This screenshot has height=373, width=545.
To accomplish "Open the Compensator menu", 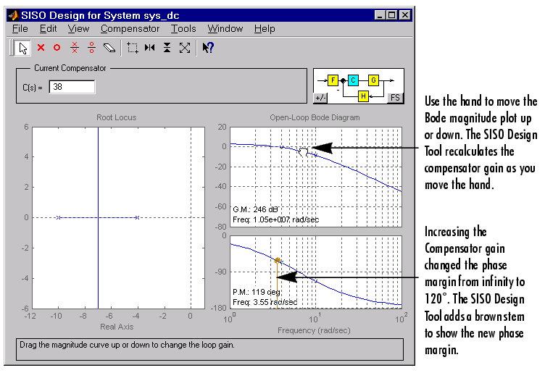I will 130,29.
